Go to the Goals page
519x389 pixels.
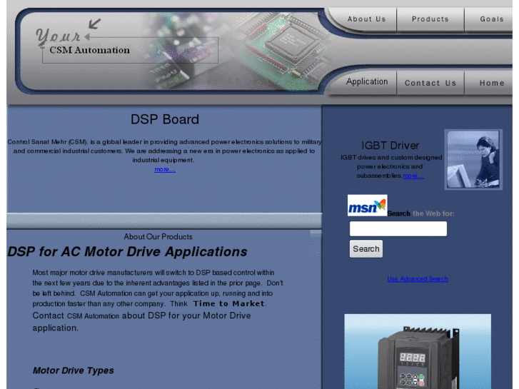pos(491,19)
